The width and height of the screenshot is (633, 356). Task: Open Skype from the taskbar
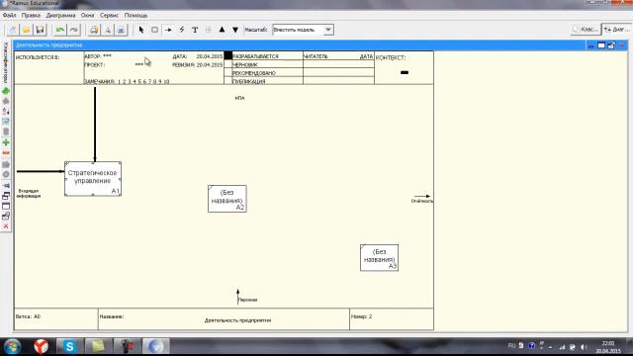(69, 346)
